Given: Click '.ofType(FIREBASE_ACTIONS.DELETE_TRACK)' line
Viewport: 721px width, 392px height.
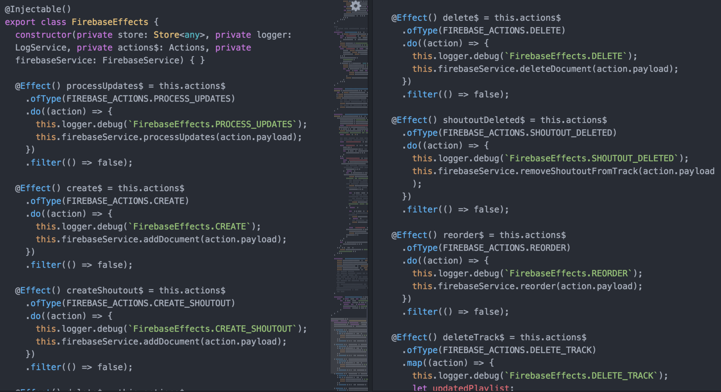Looking at the screenshot, I should click(x=499, y=350).
